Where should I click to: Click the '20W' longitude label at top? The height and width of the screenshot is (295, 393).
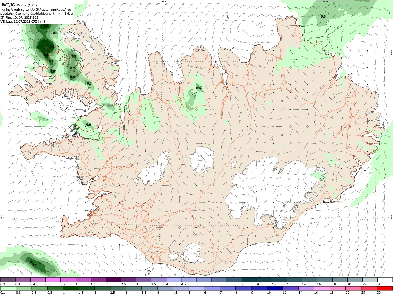[163, 2]
